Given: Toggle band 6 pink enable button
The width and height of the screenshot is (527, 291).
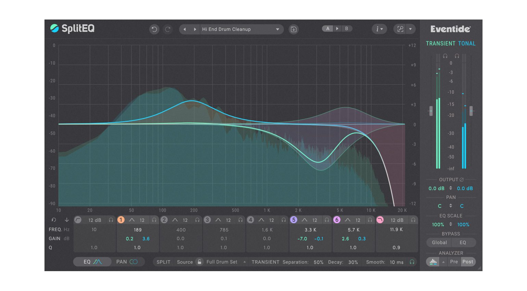Looking at the screenshot, I should (x=337, y=220).
